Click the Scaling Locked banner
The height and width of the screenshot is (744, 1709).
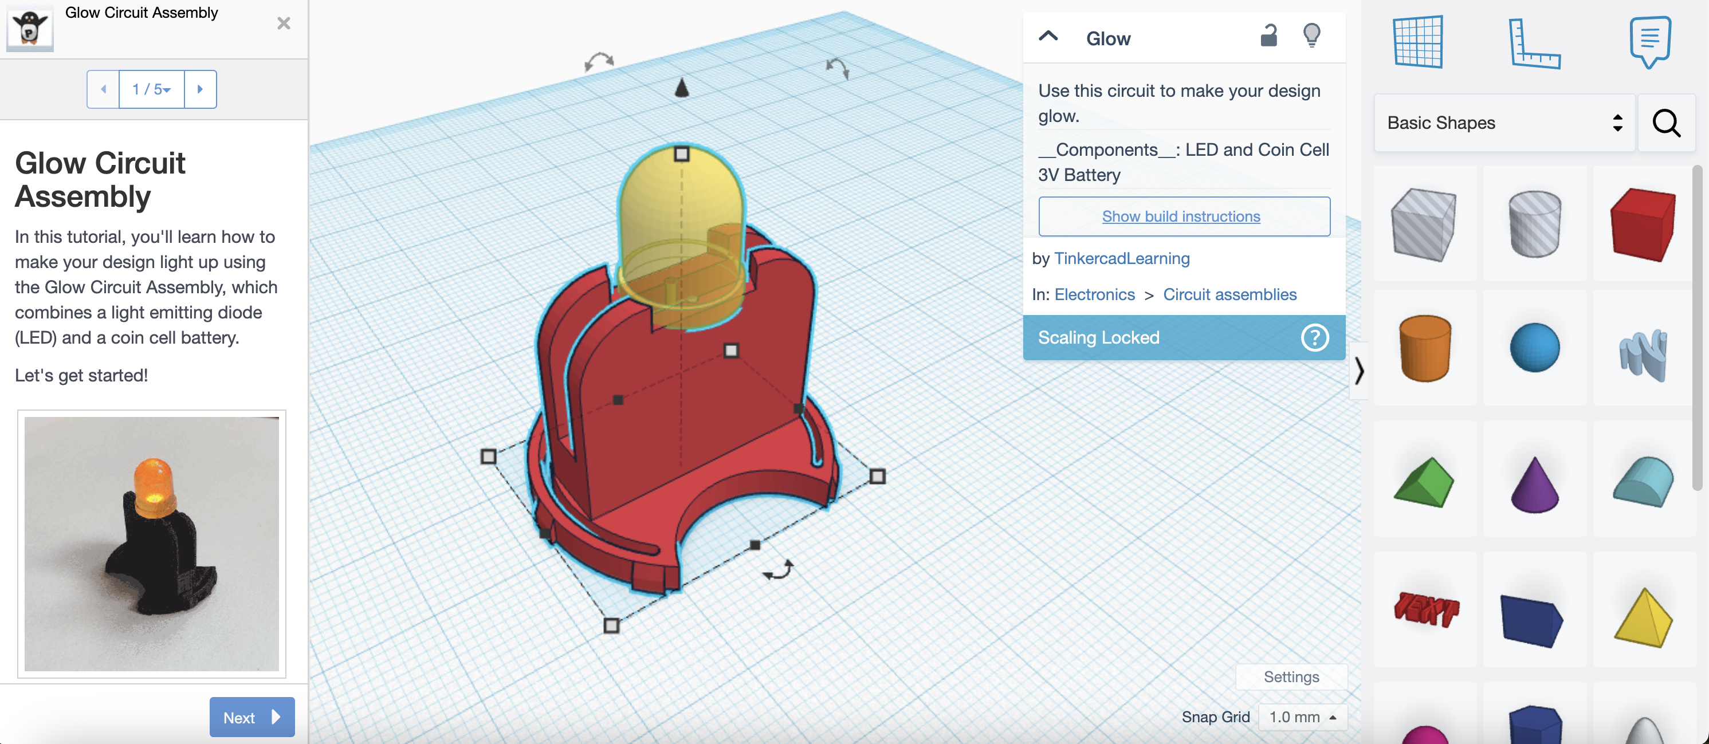point(1184,337)
